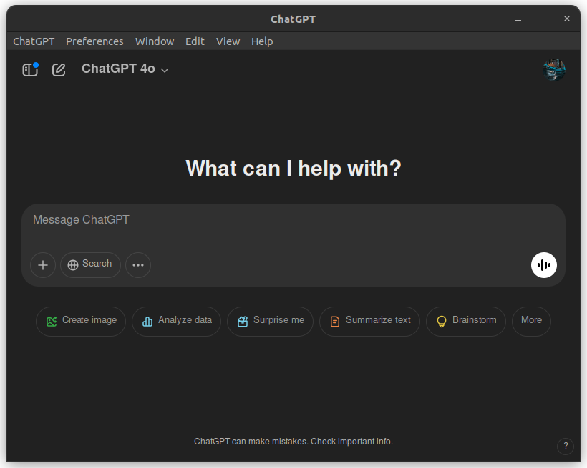Screen dimensions: 587x468
Task: Open the Edit menu
Action: point(195,41)
